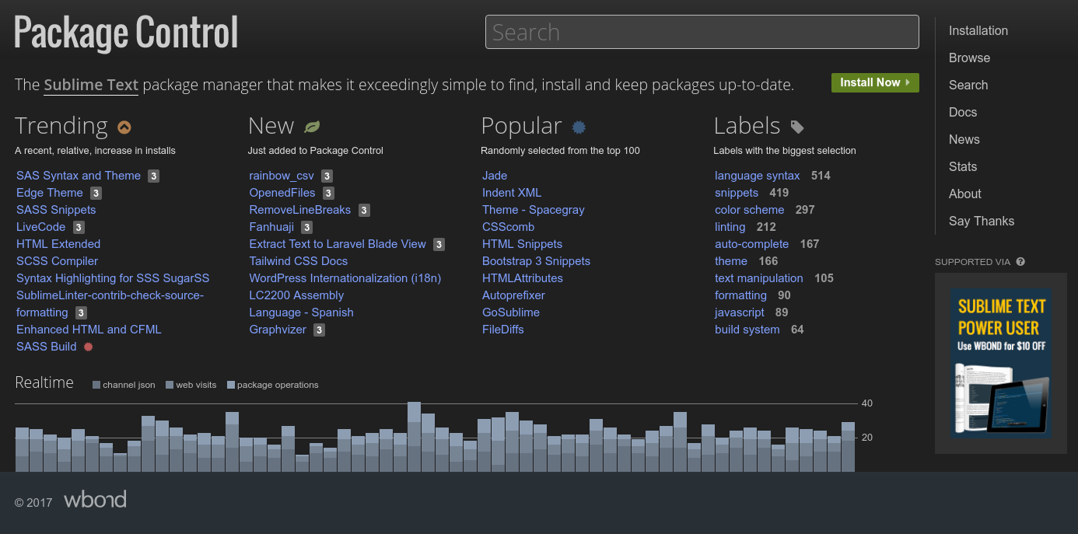Open the Sublime Text Power User ad

1000,363
